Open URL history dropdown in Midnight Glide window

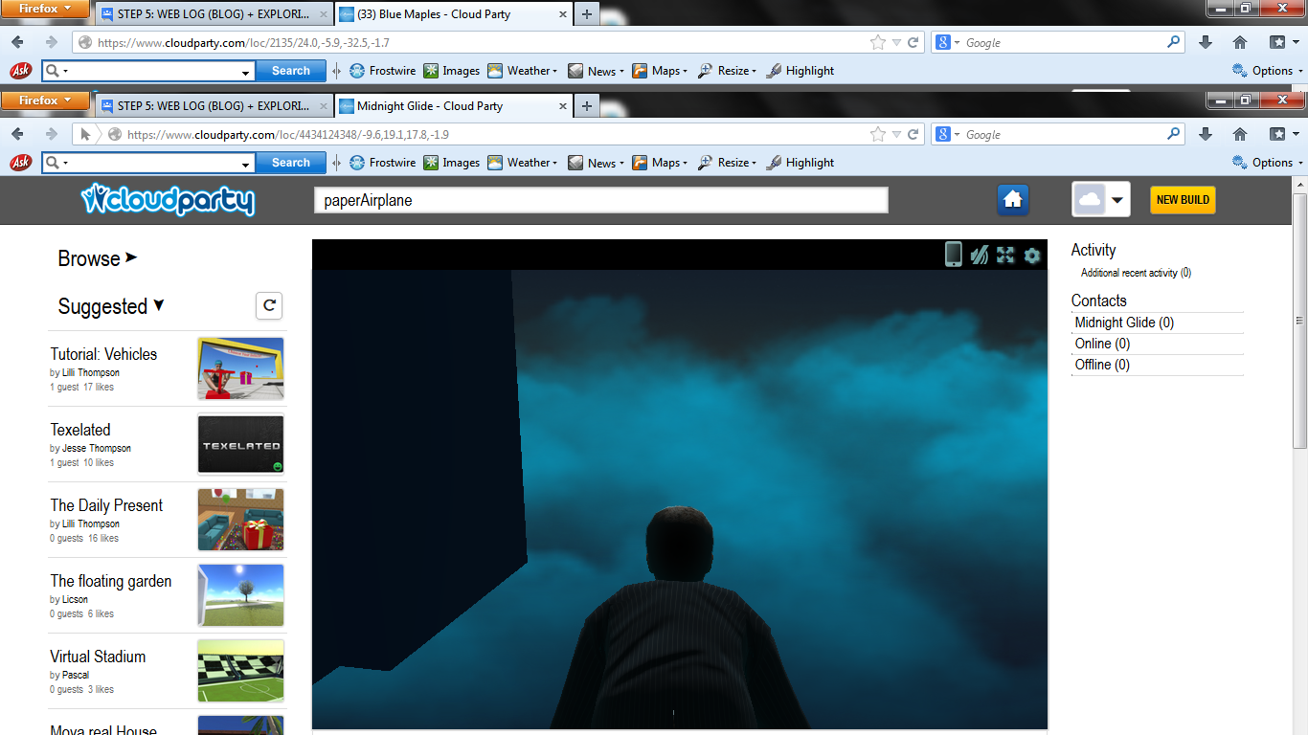896,135
